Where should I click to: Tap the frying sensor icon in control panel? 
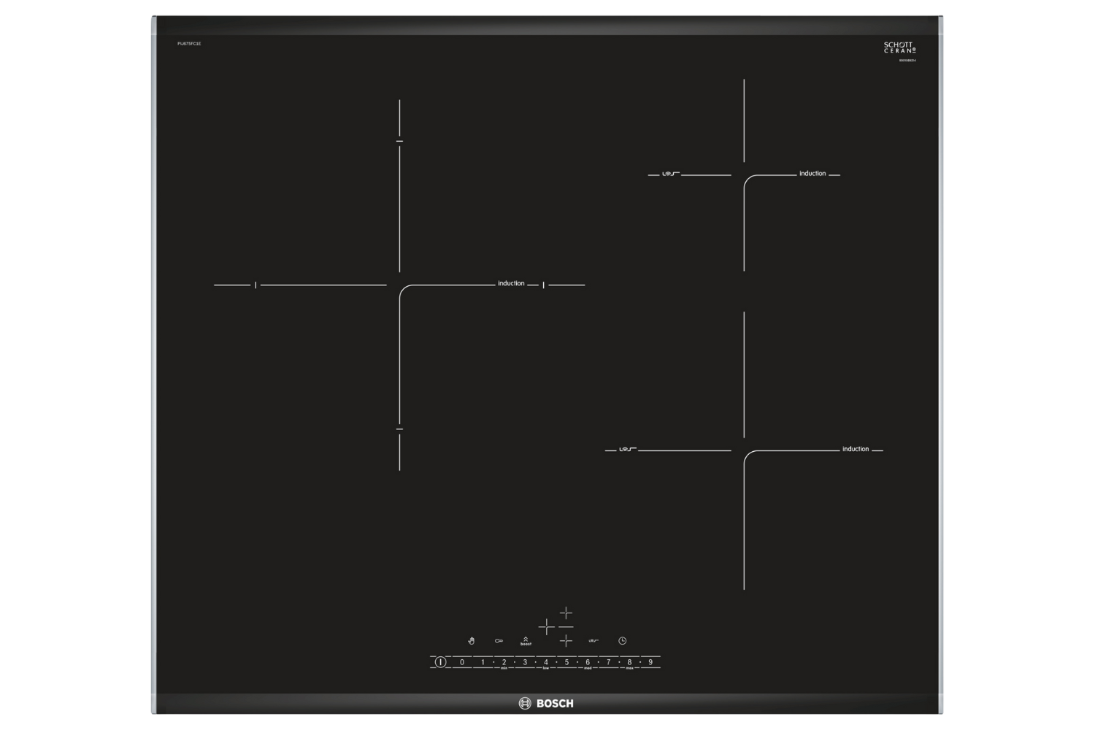pos(593,641)
